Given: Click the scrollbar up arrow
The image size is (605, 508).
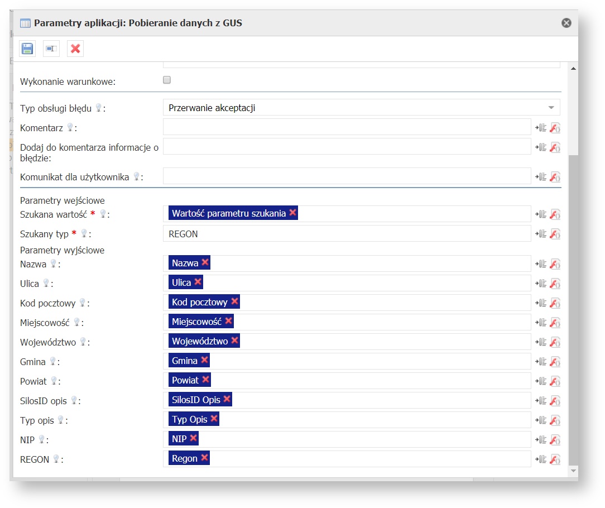Looking at the screenshot, I should pyautogui.click(x=573, y=68).
